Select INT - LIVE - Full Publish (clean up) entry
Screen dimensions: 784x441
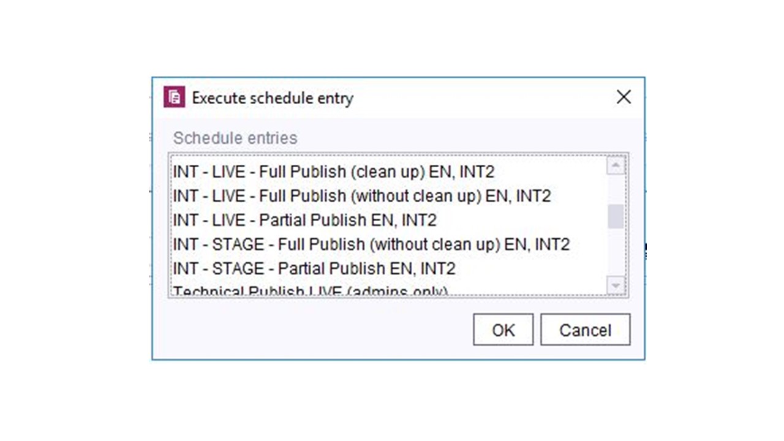(333, 171)
